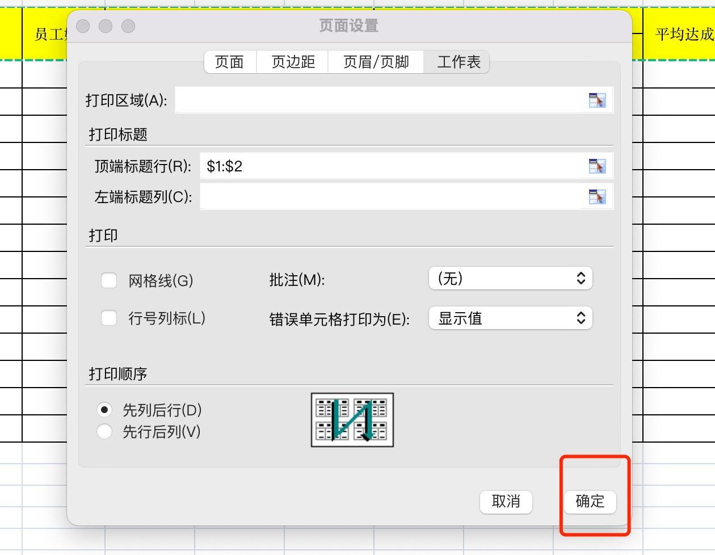Switch to the 页眉/页脚 tab
This screenshot has width=715, height=555.
pos(376,62)
